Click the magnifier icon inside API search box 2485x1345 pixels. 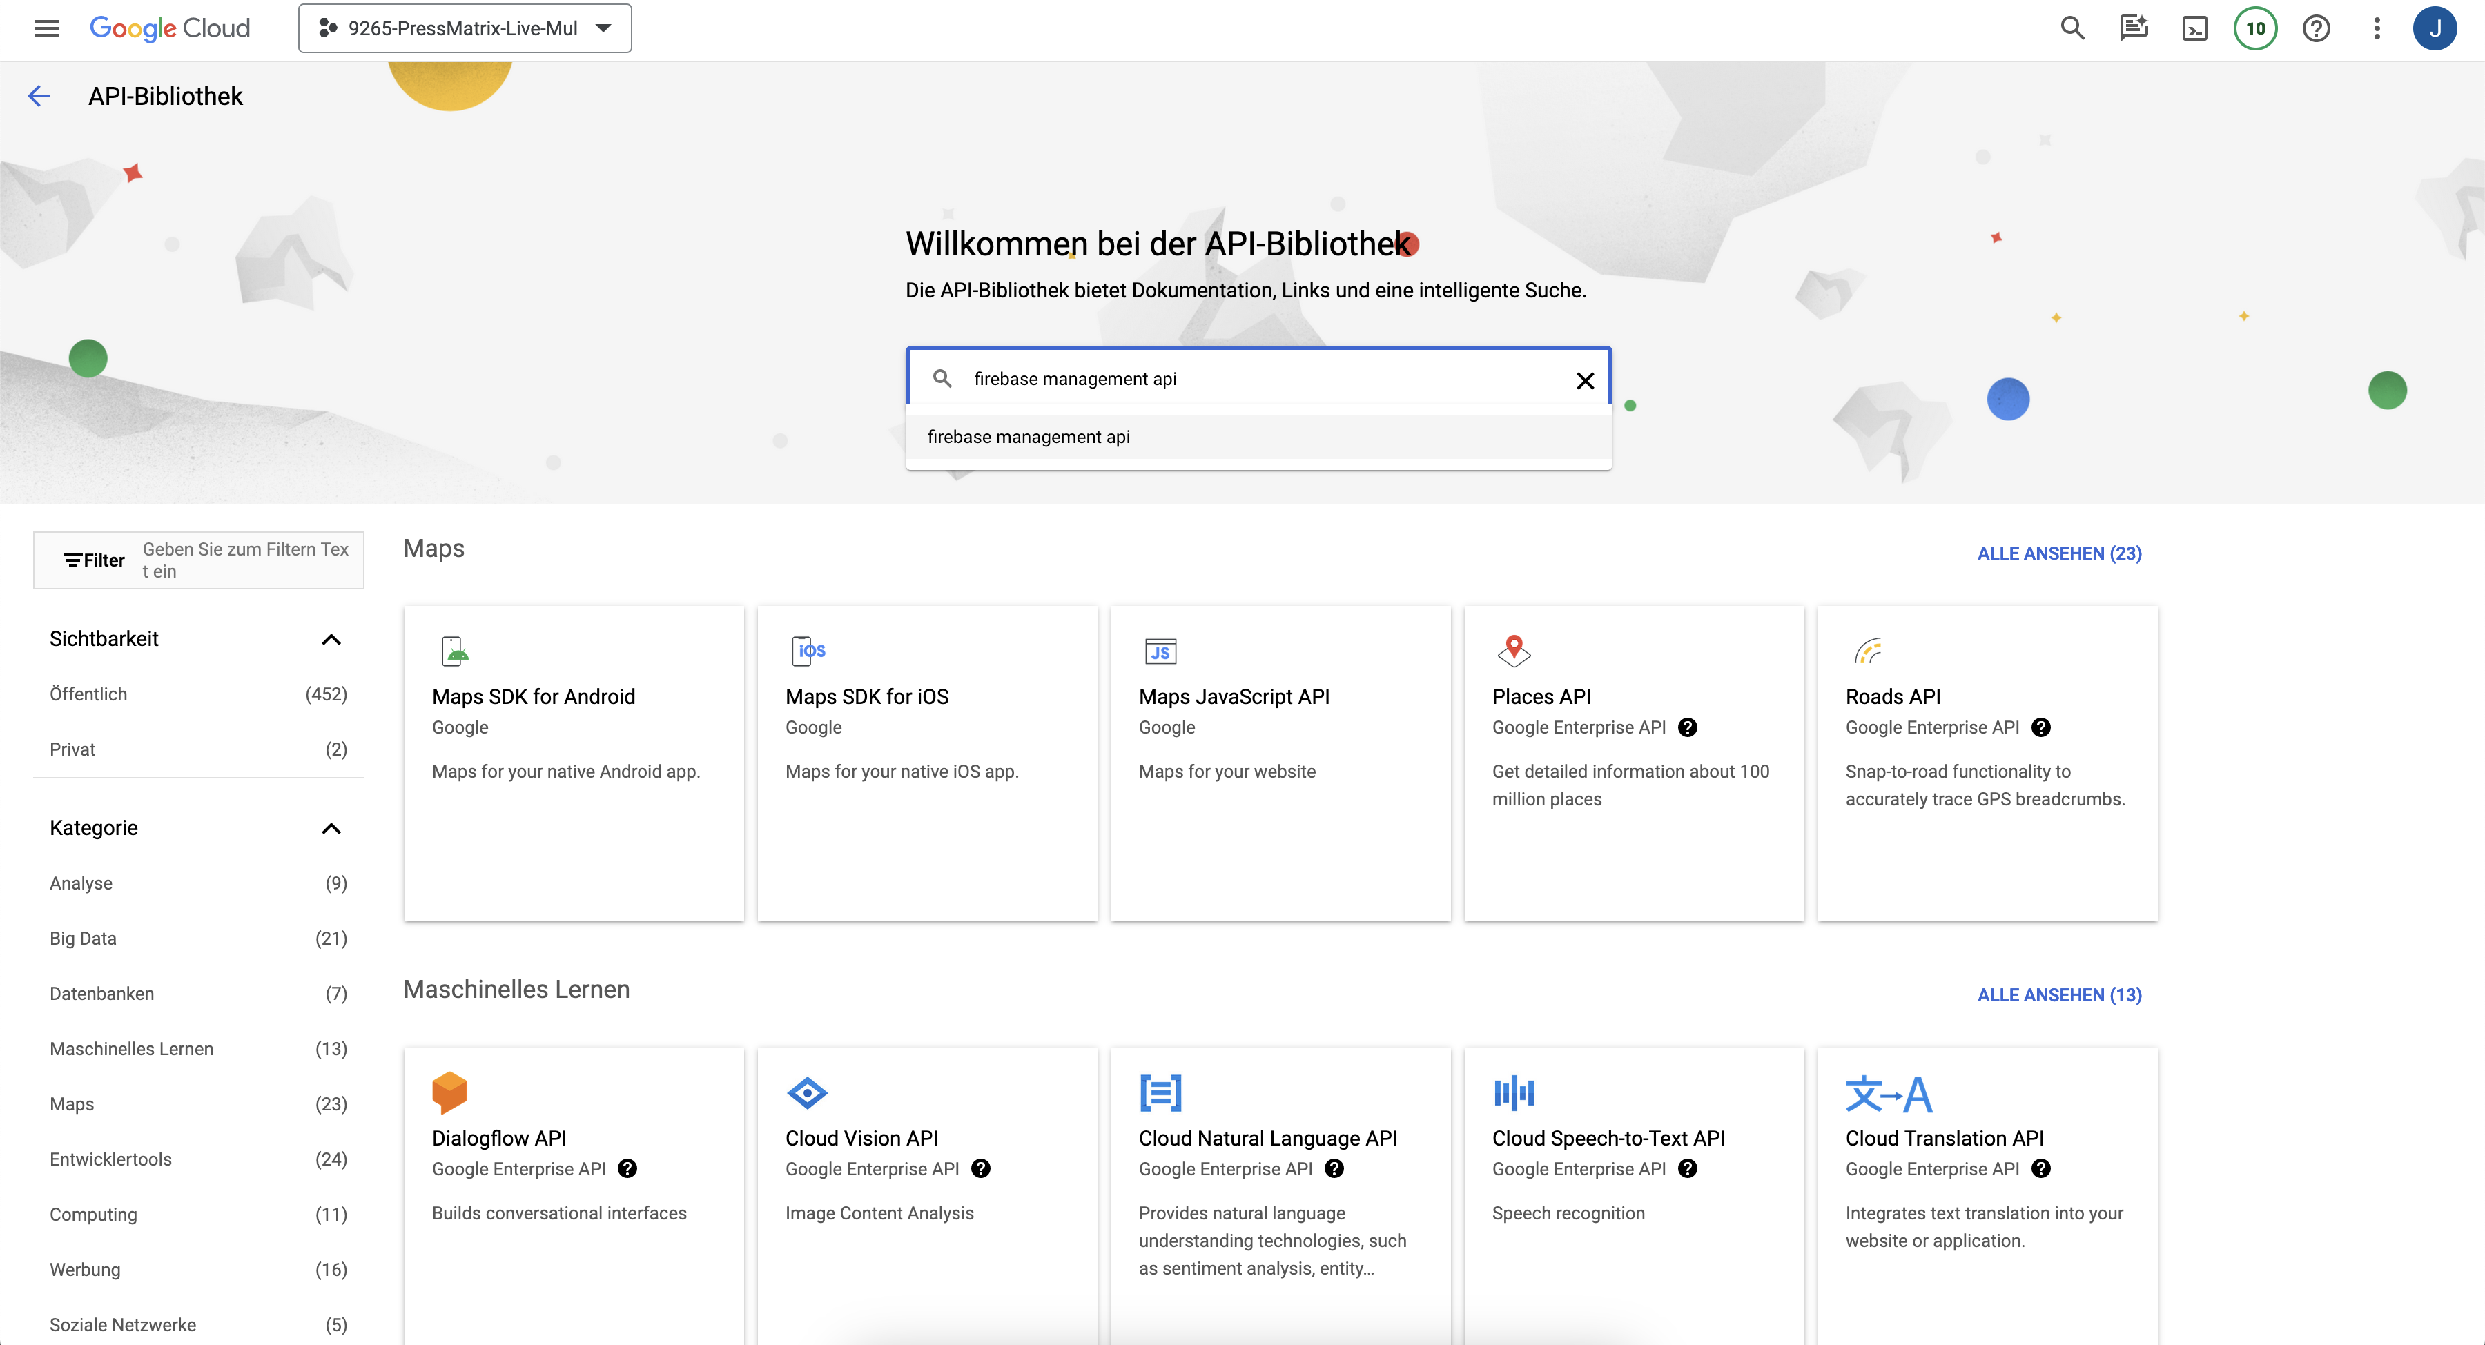(x=942, y=378)
